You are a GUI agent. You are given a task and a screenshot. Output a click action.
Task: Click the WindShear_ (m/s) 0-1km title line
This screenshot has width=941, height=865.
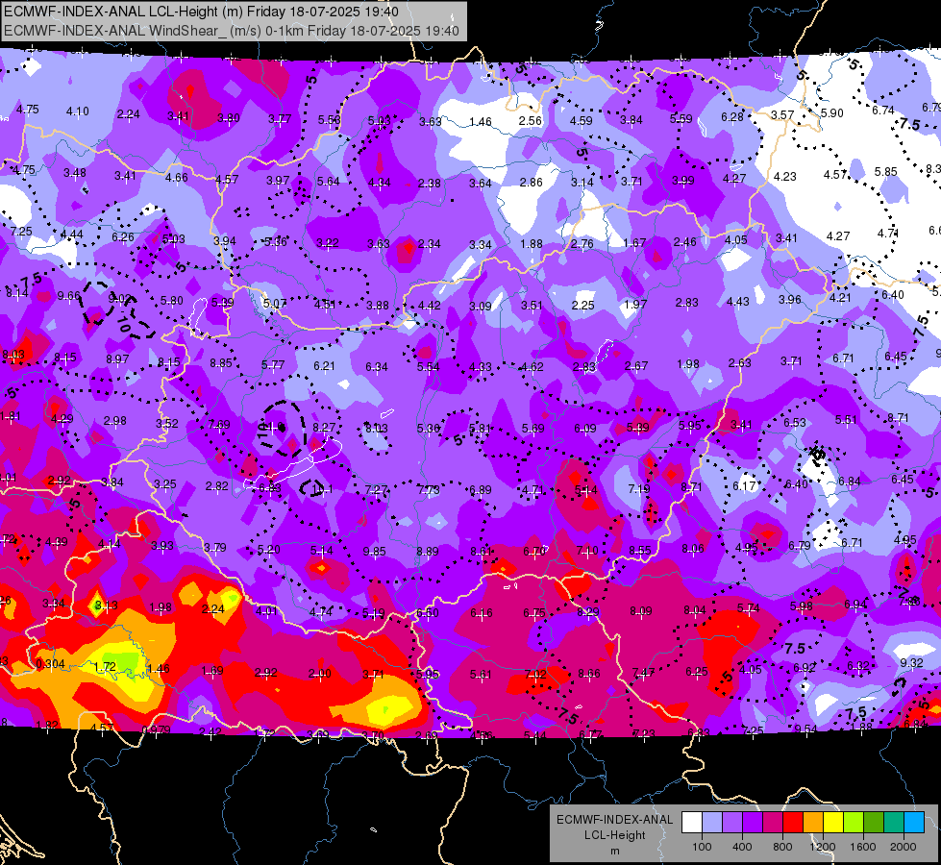(x=232, y=31)
